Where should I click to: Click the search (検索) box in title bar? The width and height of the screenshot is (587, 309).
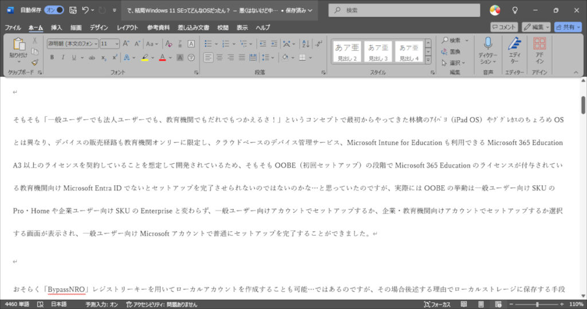[x=404, y=10]
